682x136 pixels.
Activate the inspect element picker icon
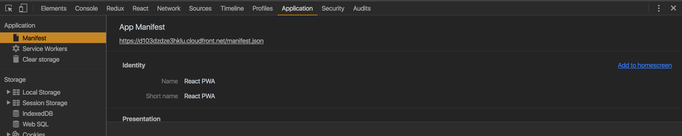9,8
